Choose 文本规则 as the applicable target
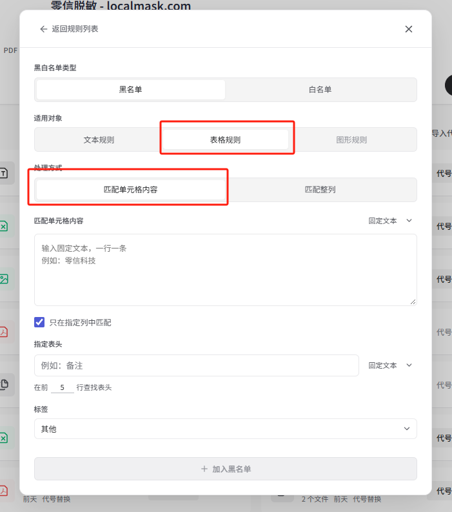Image resolution: width=452 pixels, height=512 pixels. click(x=99, y=139)
